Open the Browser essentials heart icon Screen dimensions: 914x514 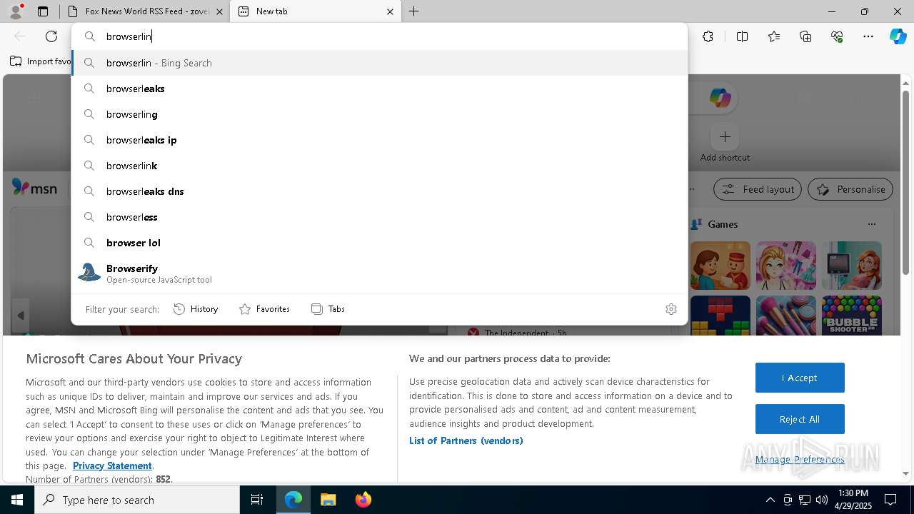pyautogui.click(x=837, y=36)
